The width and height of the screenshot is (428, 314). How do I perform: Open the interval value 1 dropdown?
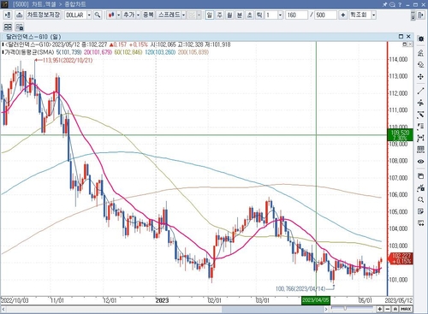(x=280, y=15)
